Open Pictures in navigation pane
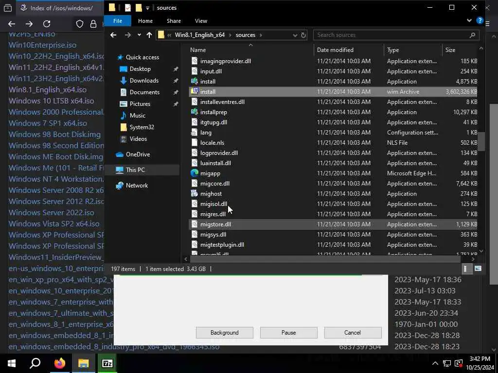 tap(140, 104)
